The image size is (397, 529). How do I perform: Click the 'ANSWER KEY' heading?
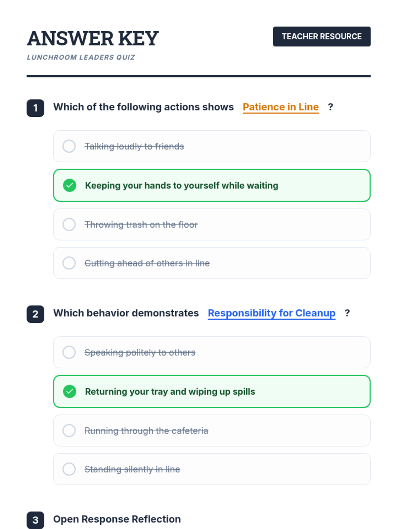pos(93,38)
